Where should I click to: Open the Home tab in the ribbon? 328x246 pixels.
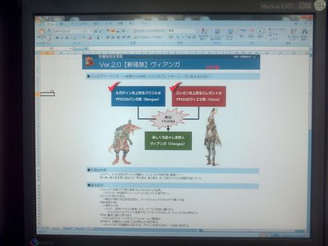51,24
